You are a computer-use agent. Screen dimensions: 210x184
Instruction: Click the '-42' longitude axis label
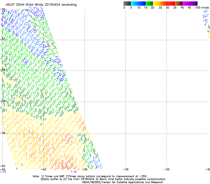pyautogui.click(x=43, y=170)
